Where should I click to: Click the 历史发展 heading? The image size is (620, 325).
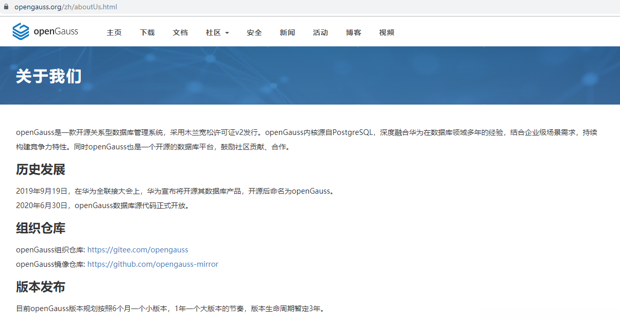pos(41,169)
